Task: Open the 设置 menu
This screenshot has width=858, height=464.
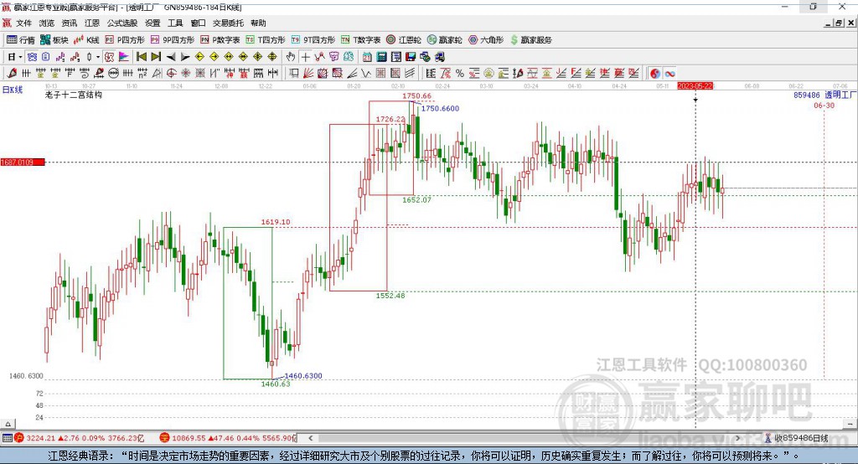Action: (x=152, y=23)
